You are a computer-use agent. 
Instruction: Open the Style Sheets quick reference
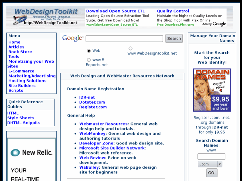(21, 118)
